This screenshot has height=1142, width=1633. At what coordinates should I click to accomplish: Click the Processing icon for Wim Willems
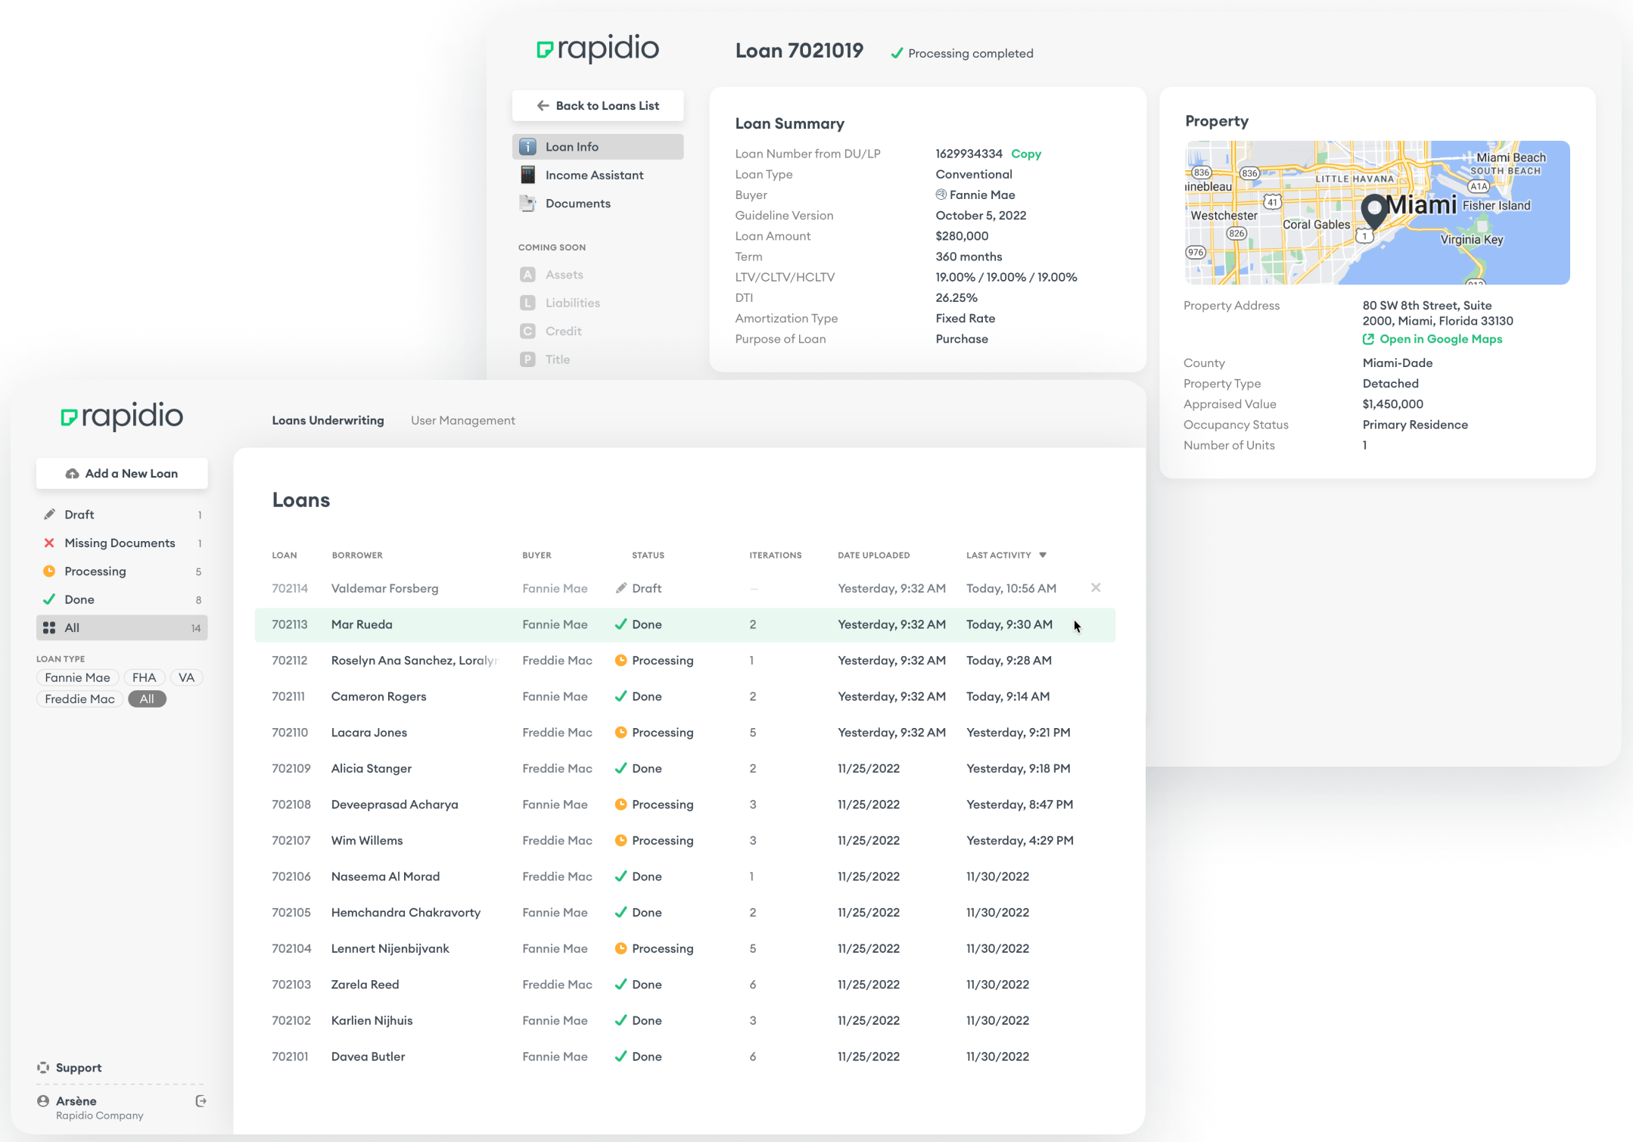[621, 841]
